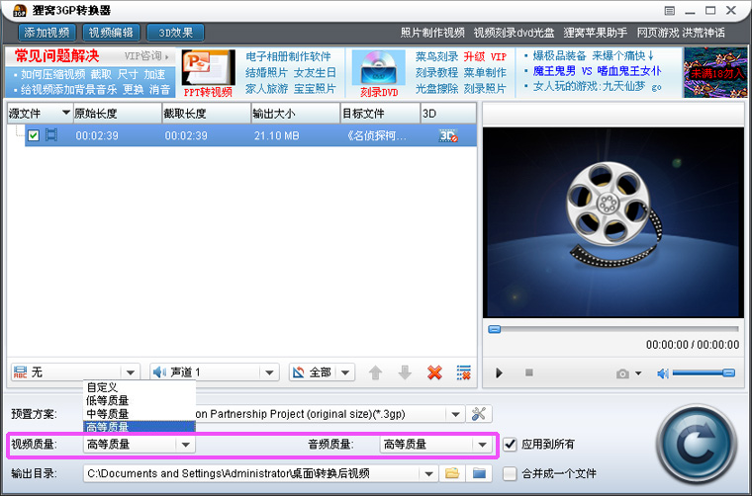752x496 pixels.
Task: Open output folder with blue folder icon
Action: pyautogui.click(x=479, y=473)
